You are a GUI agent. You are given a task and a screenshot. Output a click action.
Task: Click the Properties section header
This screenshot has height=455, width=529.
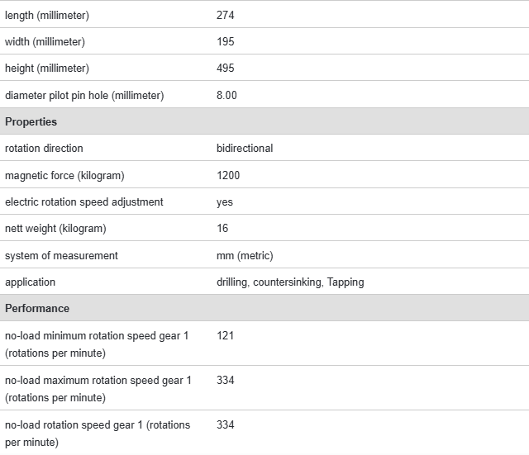31,121
